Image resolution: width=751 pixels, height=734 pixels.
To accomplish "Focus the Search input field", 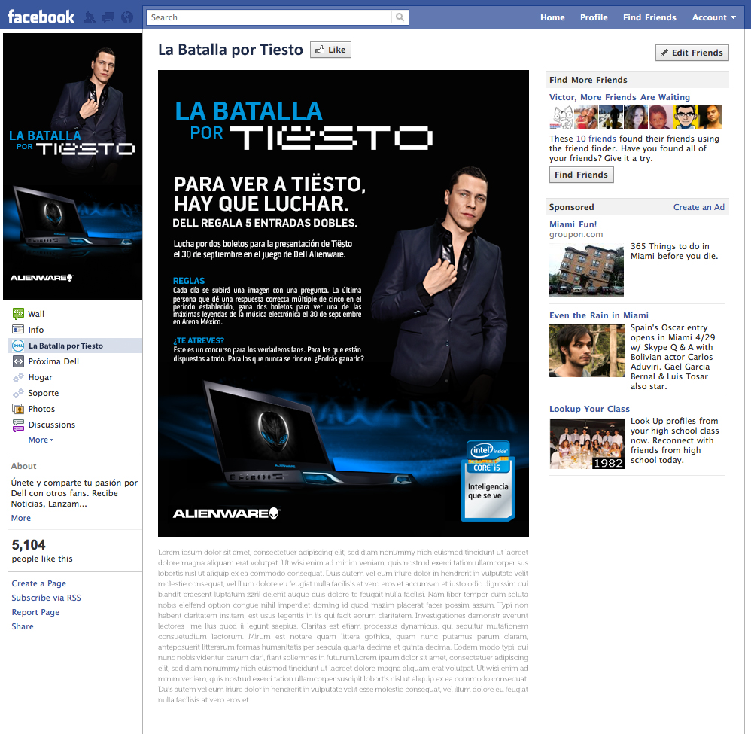I will [x=269, y=17].
